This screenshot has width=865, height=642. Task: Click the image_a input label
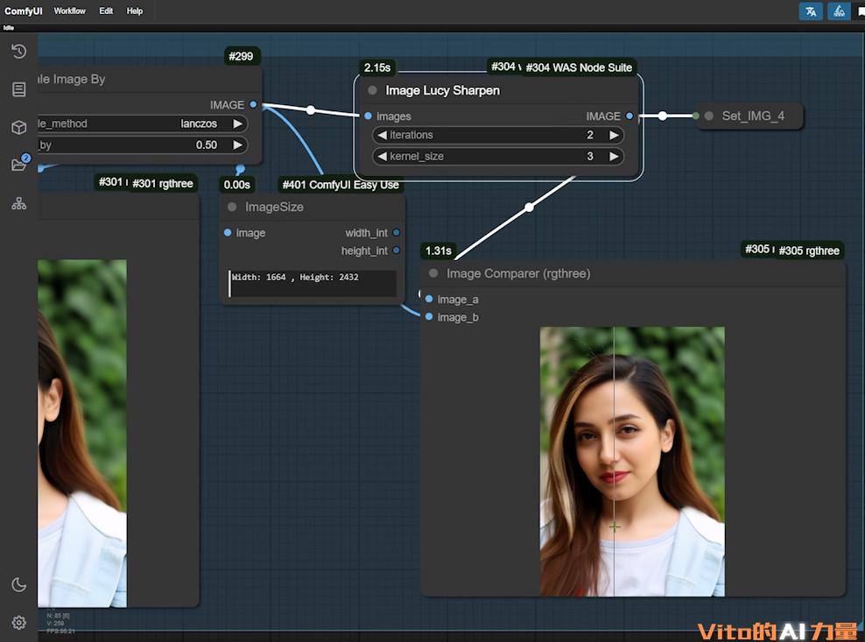coord(458,300)
